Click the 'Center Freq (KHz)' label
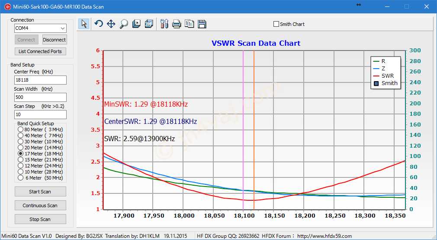This screenshot has height=240, width=437. click(x=33, y=72)
